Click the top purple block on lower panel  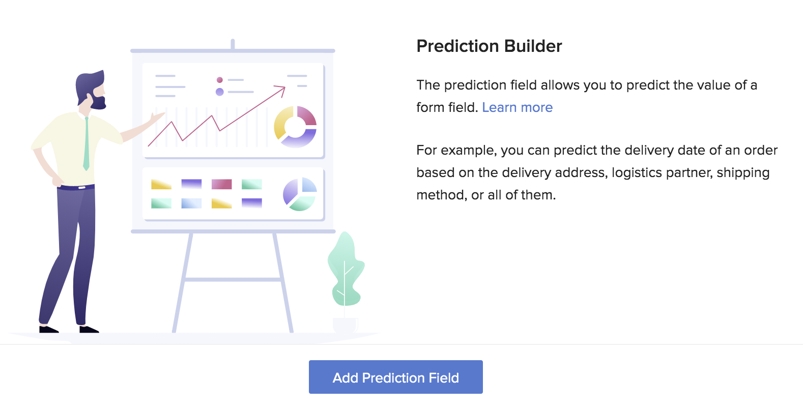click(x=191, y=184)
